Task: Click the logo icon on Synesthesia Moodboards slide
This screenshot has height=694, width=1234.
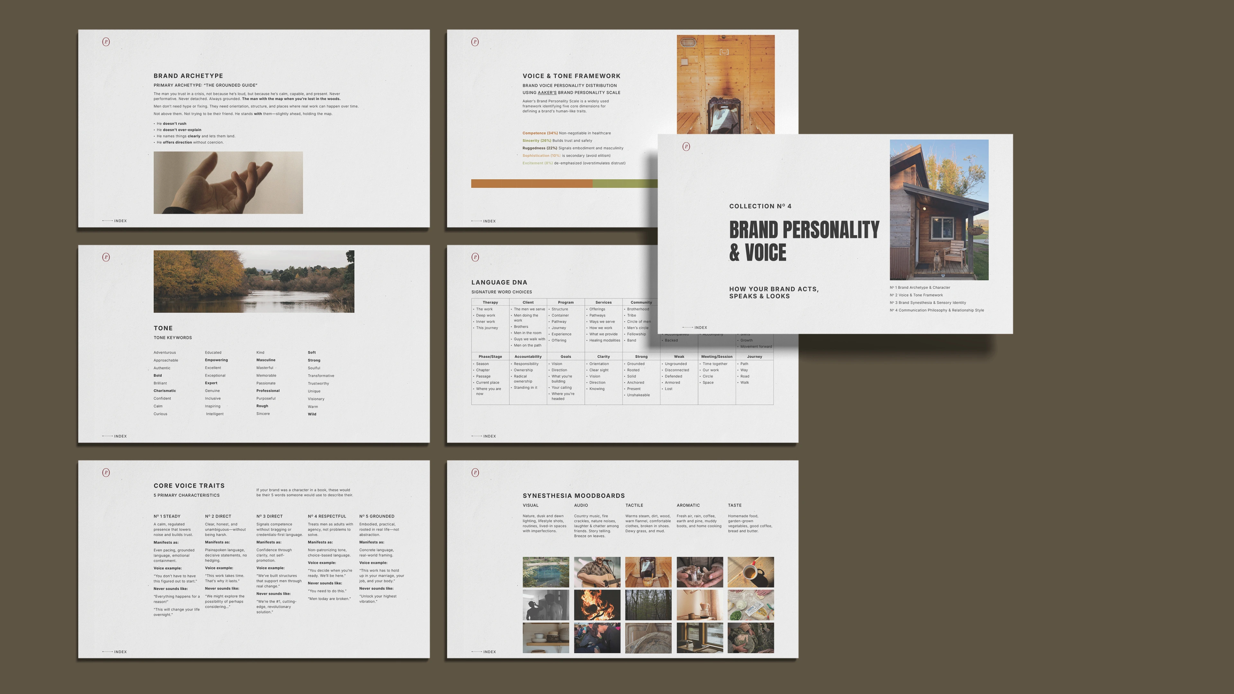Action: pos(475,473)
